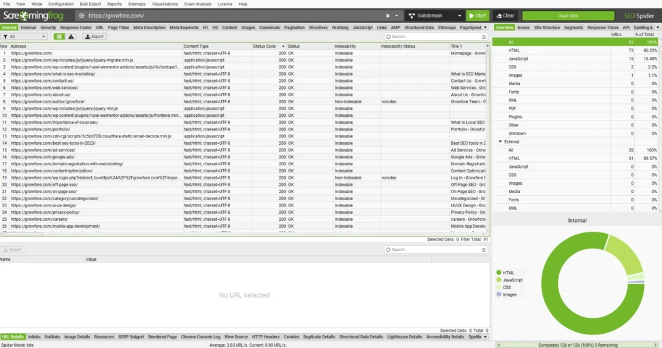Viewport: 662px width, 348px height.
Task: Click the HTML legend color swatch
Action: tap(498, 272)
